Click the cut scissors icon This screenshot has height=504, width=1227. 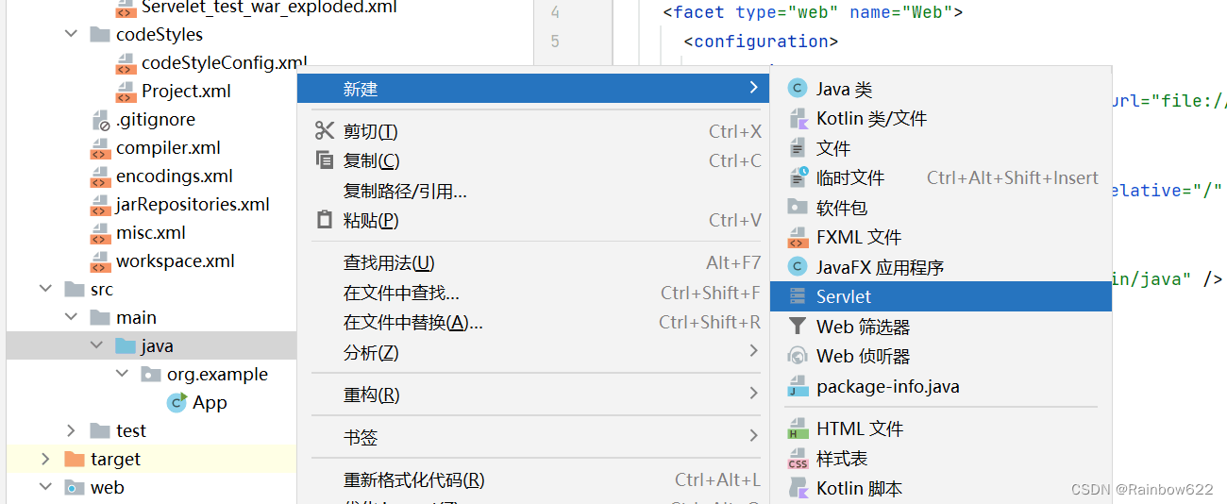click(x=325, y=131)
